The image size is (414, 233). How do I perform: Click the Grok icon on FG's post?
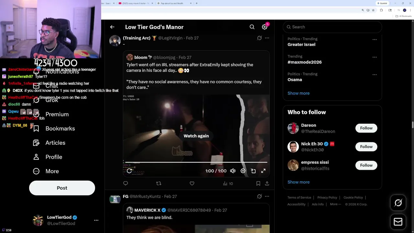[259, 196]
